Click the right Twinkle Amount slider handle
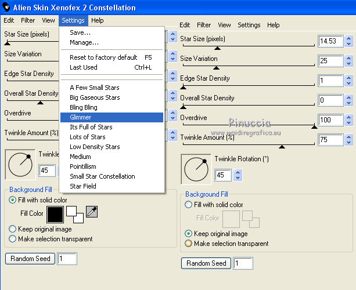Viewport: 356px width, 290px height. [282, 147]
